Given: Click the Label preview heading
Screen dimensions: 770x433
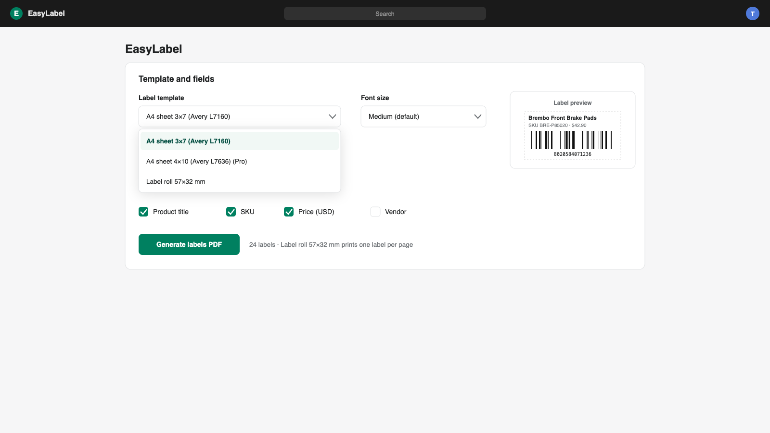Looking at the screenshot, I should (x=573, y=103).
